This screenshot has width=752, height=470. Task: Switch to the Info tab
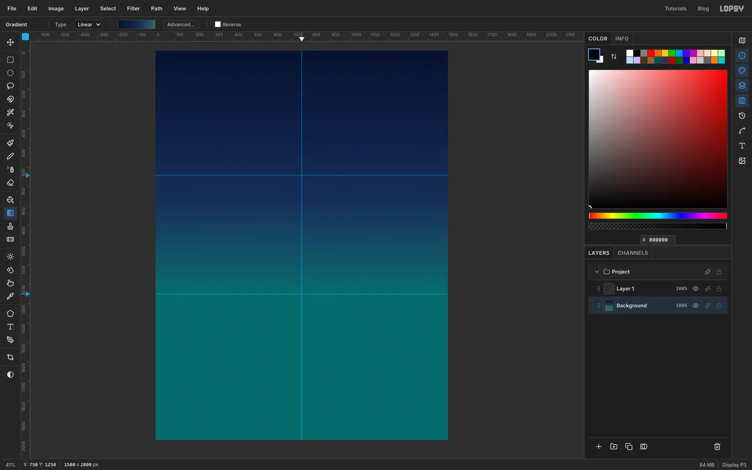(622, 39)
